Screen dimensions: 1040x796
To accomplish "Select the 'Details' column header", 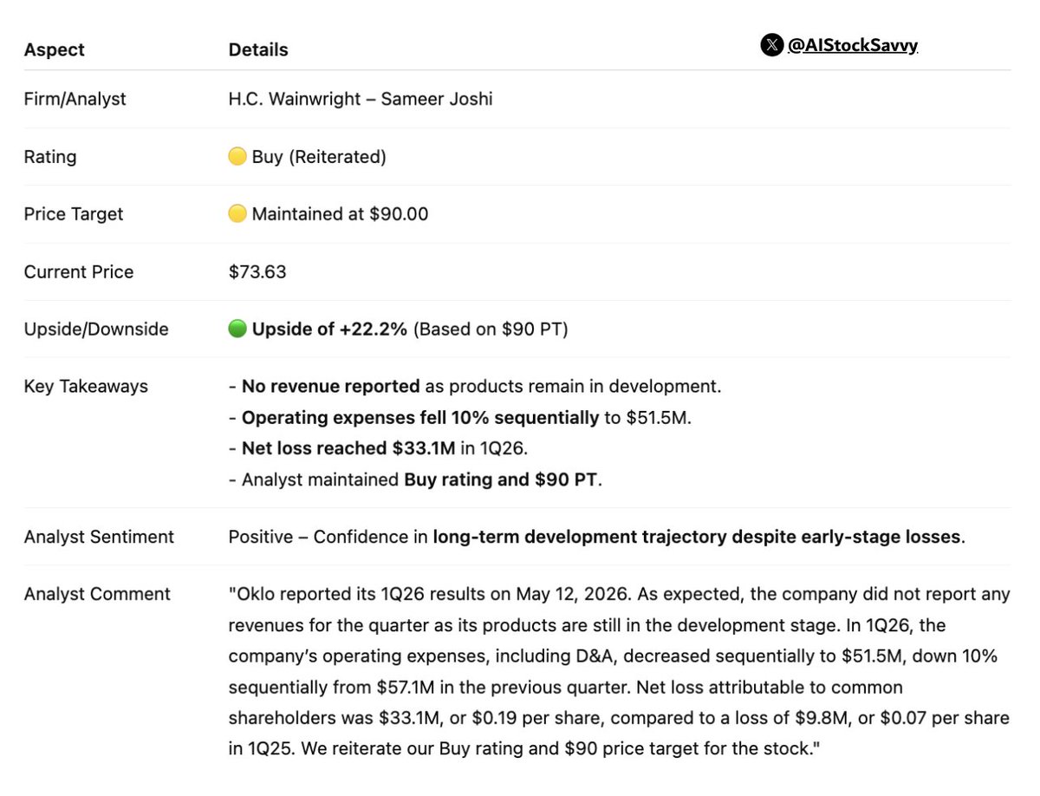I will [258, 50].
